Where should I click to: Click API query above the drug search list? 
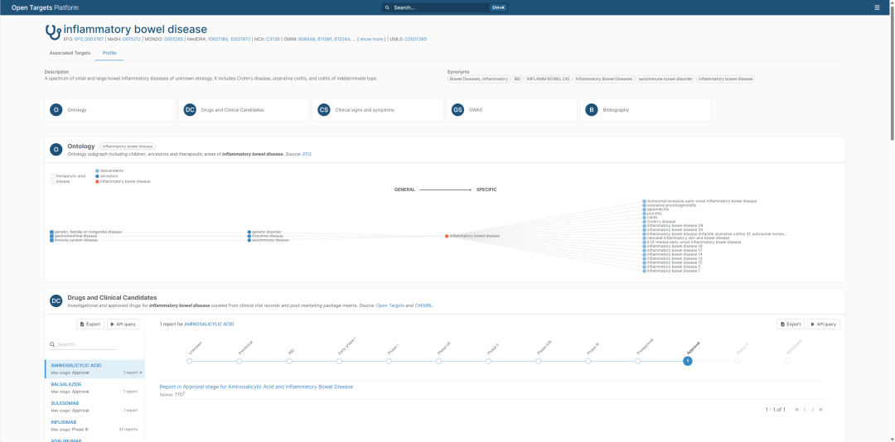pyautogui.click(x=123, y=324)
